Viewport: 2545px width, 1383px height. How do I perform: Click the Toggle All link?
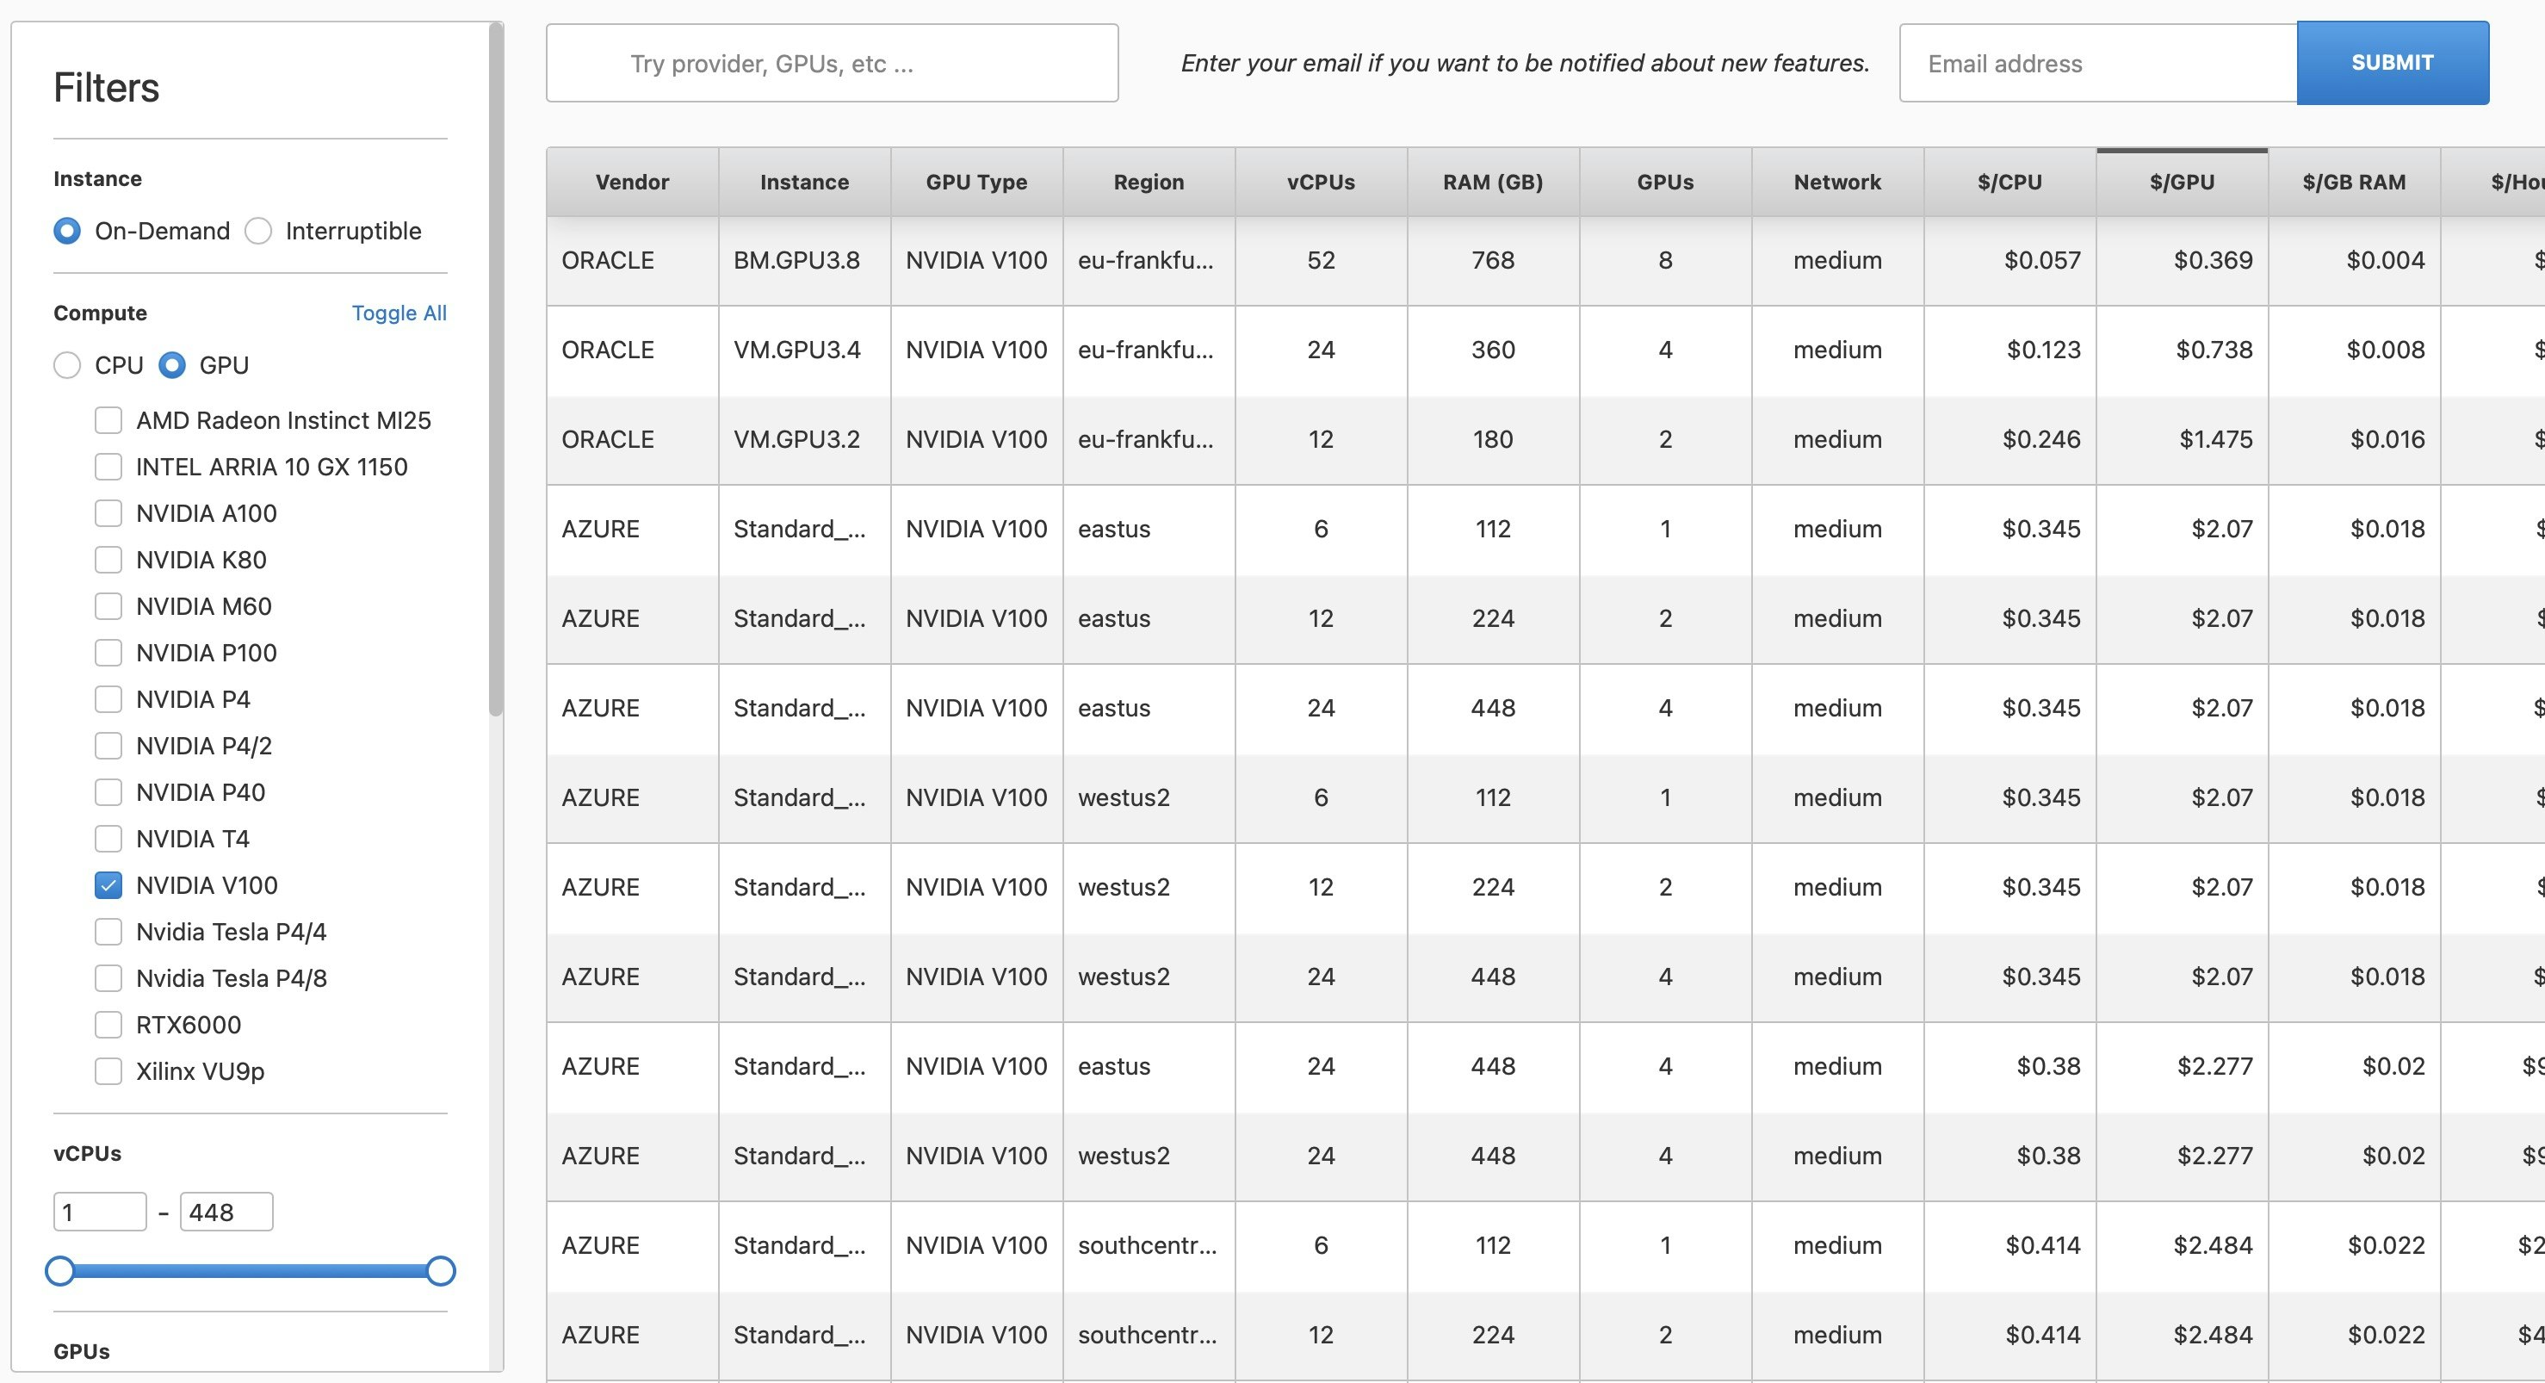(399, 313)
